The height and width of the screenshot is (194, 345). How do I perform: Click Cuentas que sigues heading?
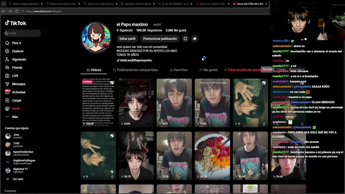17,128
